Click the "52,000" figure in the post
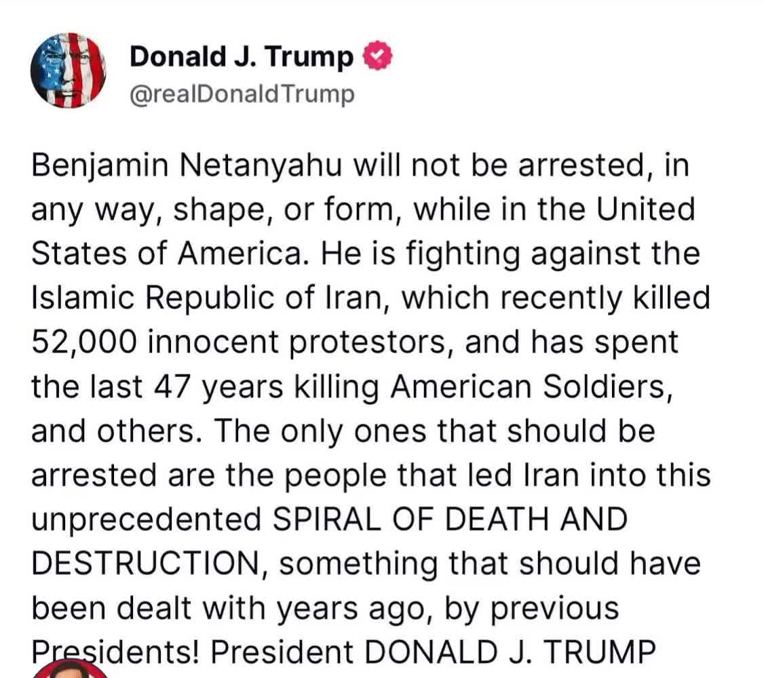764x678 pixels. [84, 342]
